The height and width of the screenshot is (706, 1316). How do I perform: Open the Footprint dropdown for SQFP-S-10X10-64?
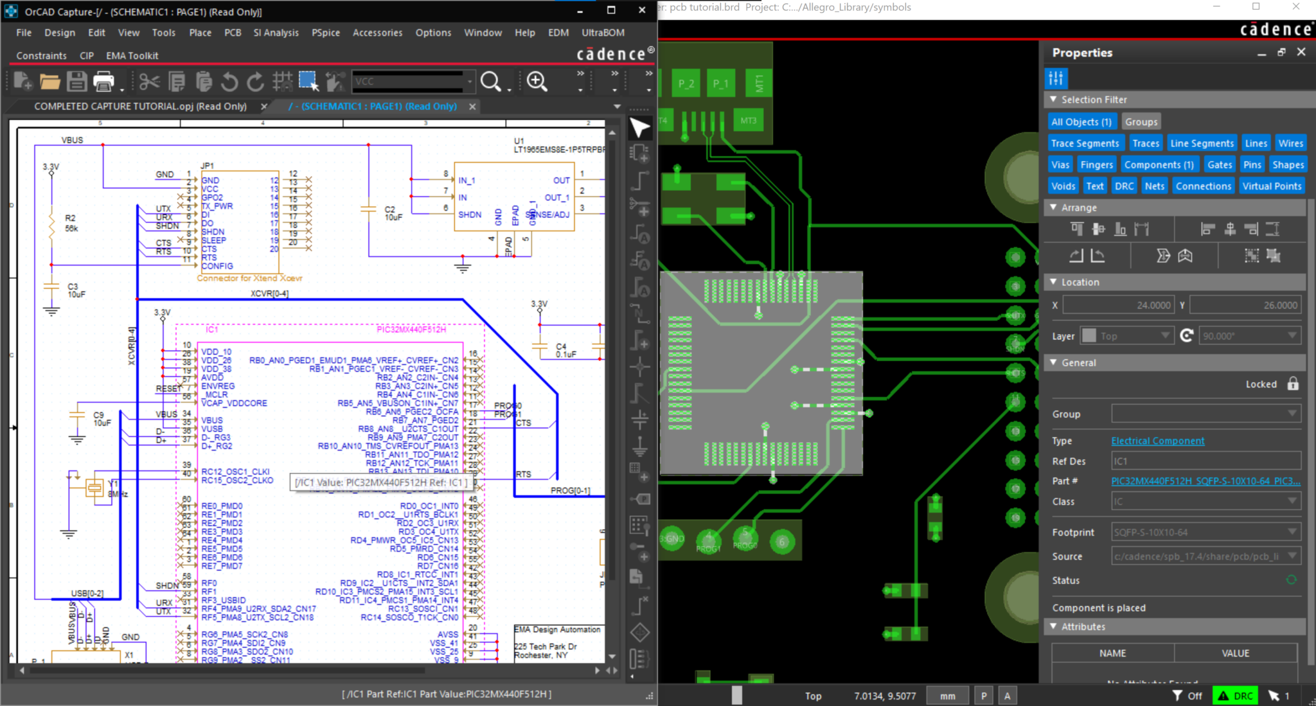click(1293, 532)
